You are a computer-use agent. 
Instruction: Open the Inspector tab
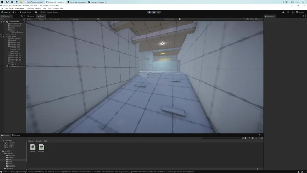point(269,16)
